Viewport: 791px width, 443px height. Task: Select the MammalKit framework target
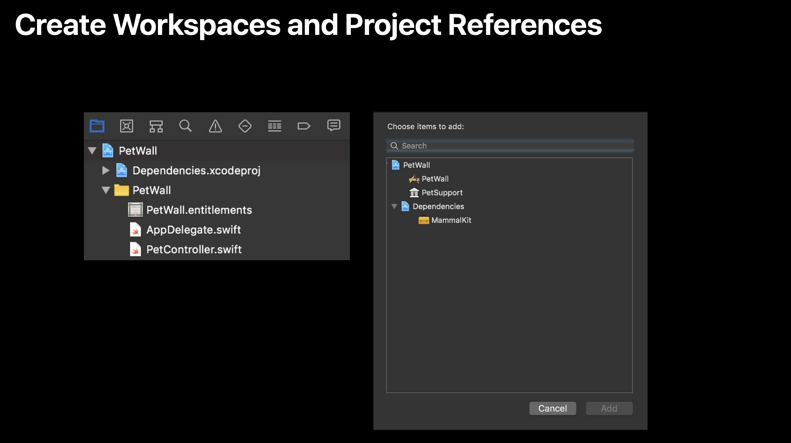click(x=509, y=220)
